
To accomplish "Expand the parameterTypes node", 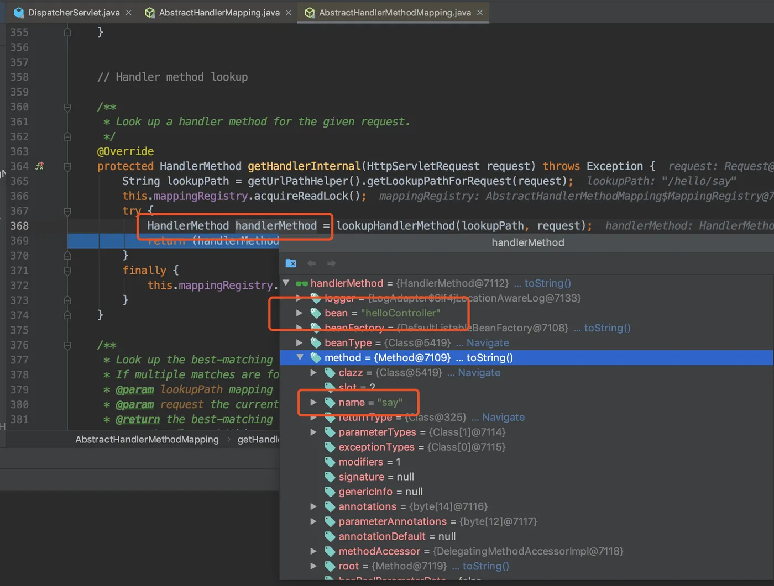I will click(x=313, y=432).
